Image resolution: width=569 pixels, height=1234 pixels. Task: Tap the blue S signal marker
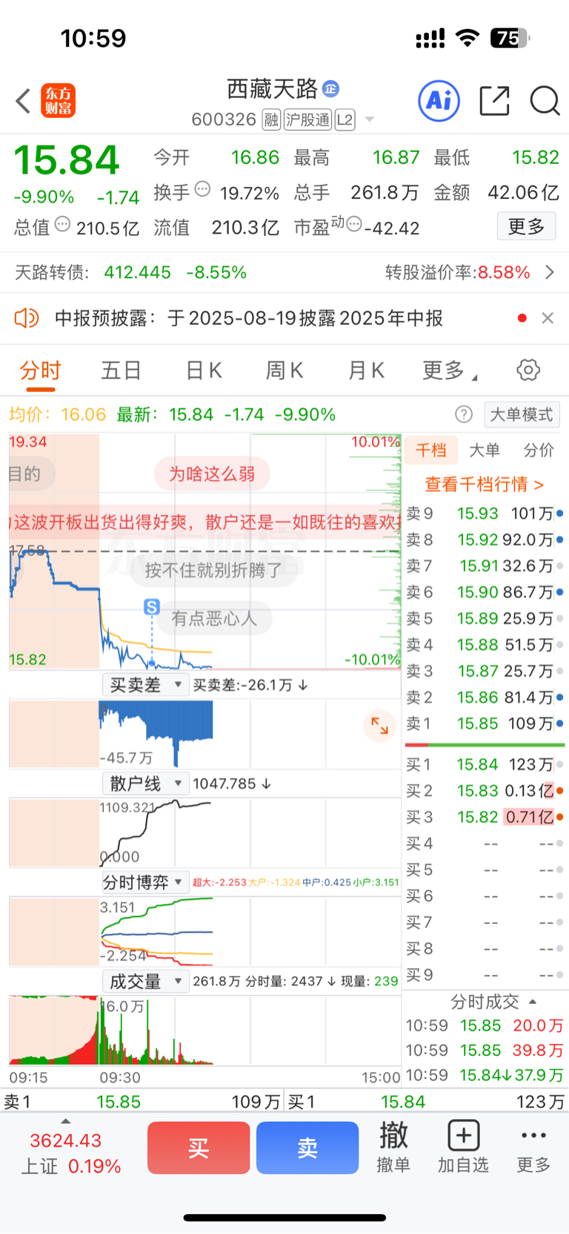152,607
